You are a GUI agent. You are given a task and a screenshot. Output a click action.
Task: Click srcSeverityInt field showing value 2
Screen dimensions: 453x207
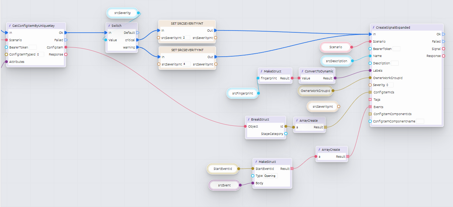point(186,38)
